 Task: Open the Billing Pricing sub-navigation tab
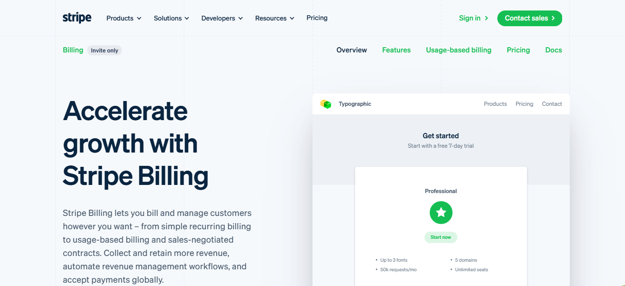point(518,50)
